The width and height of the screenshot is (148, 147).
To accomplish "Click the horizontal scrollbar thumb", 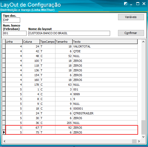I will (134, 141).
